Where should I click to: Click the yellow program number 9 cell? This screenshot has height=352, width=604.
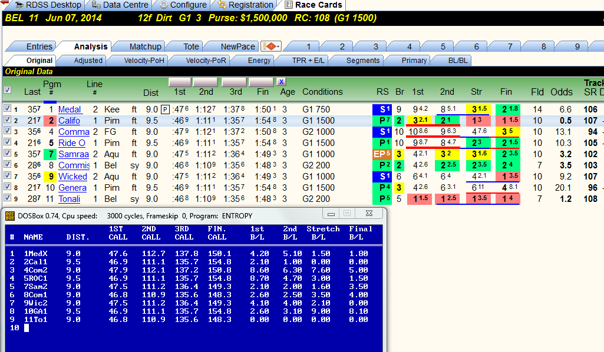pyautogui.click(x=51, y=177)
